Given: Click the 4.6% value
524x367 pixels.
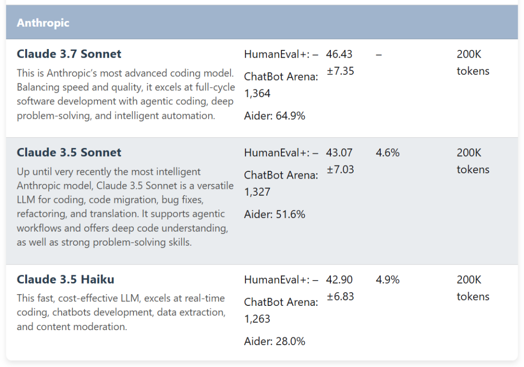Looking at the screenshot, I should (387, 153).
